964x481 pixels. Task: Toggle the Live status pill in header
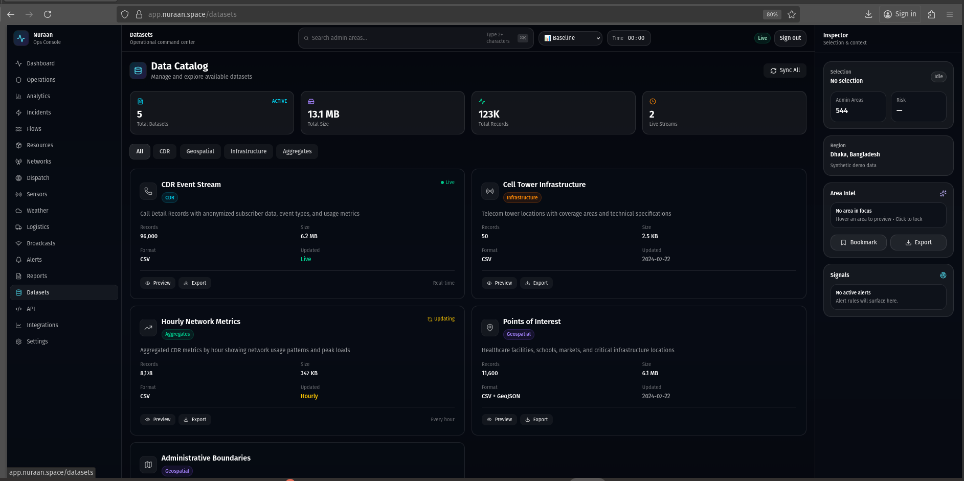click(762, 38)
